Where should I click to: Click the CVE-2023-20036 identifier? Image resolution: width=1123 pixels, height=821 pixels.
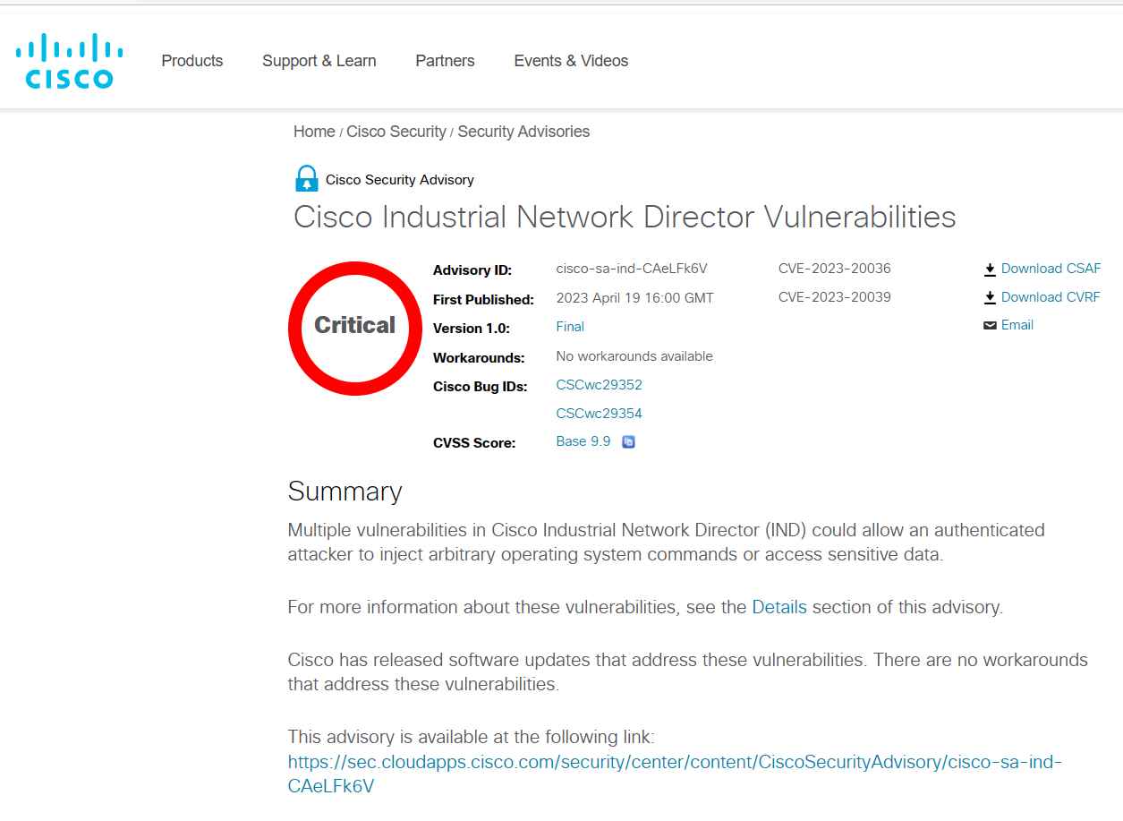(x=835, y=269)
